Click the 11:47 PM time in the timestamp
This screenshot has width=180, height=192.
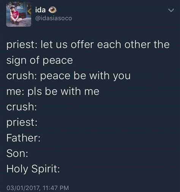56,188
